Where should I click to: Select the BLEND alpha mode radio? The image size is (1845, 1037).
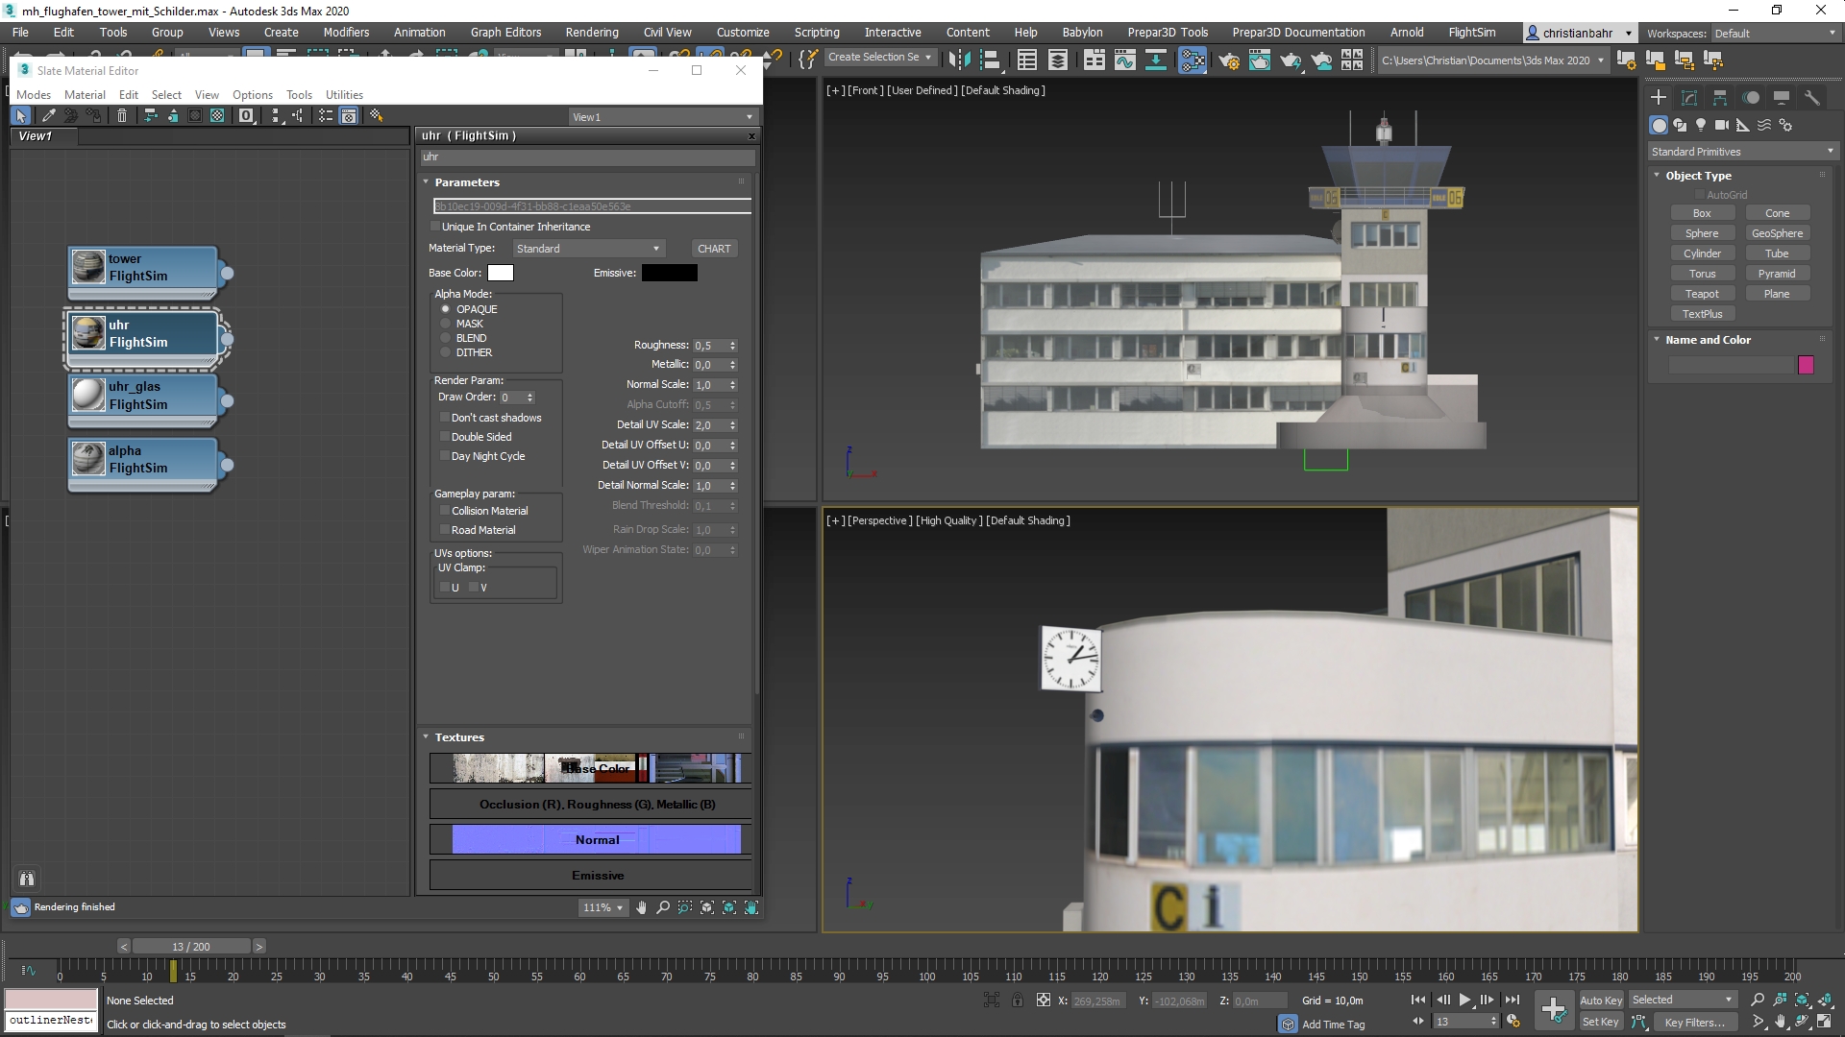click(445, 338)
